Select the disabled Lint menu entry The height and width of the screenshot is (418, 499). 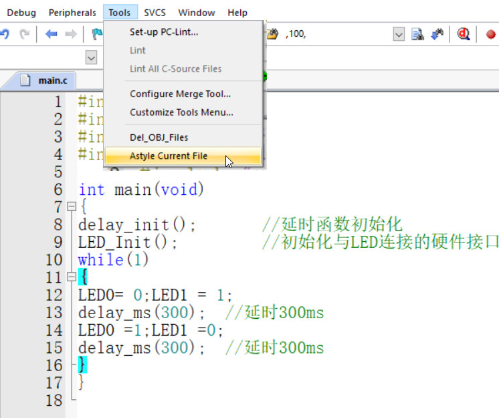tap(184, 50)
